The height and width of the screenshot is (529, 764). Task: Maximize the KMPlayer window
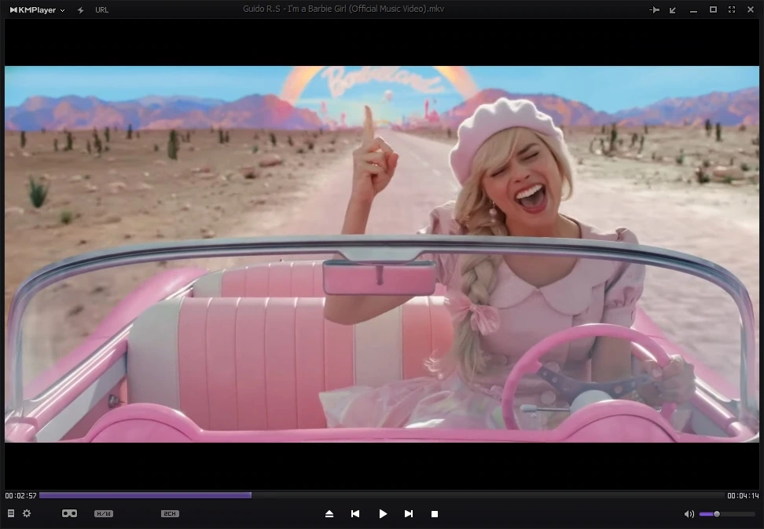pos(713,9)
